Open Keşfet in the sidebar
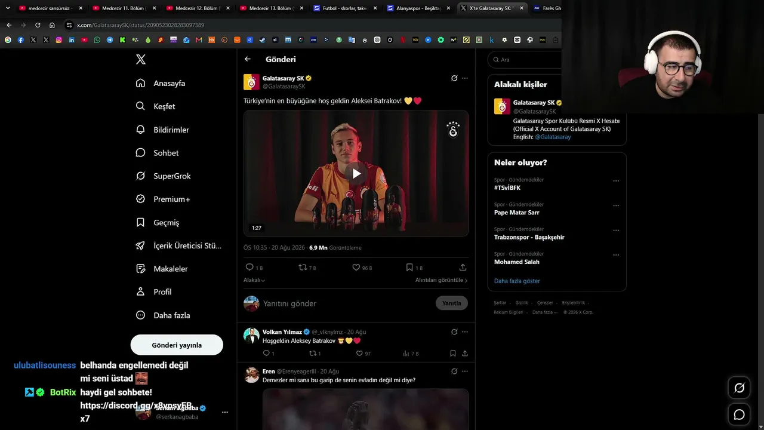 point(156,106)
